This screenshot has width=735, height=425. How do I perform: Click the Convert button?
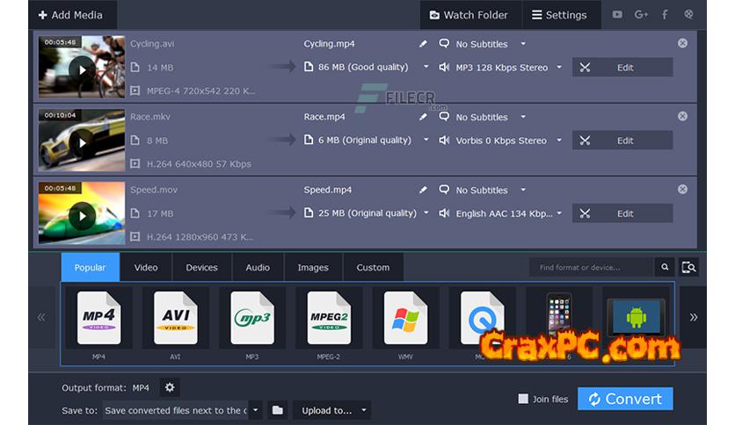tap(624, 399)
